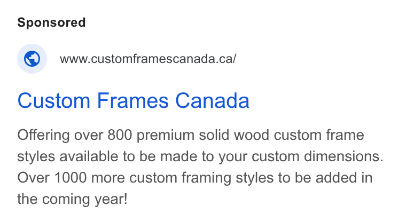Click the words 'framing styles' in the description

[228, 178]
